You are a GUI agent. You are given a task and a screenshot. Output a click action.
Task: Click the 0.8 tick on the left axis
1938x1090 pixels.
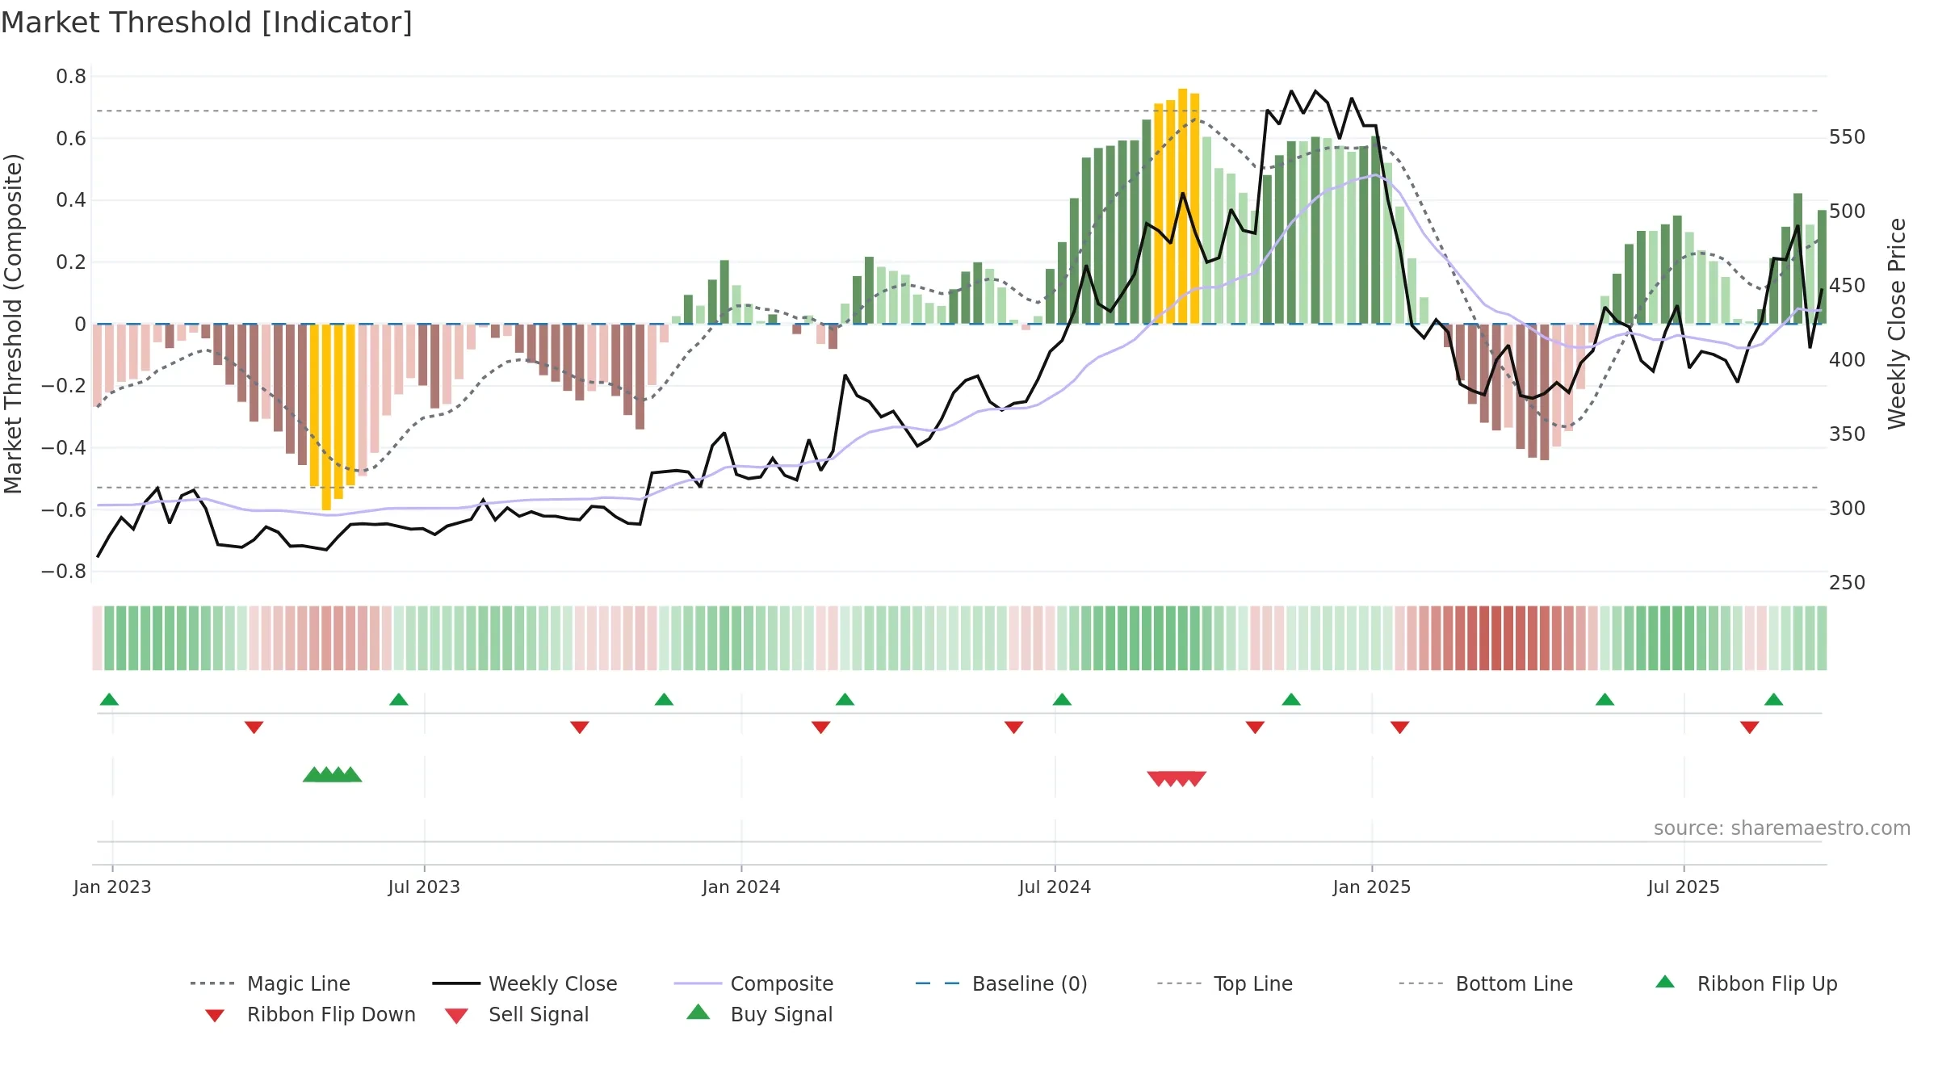tap(71, 77)
